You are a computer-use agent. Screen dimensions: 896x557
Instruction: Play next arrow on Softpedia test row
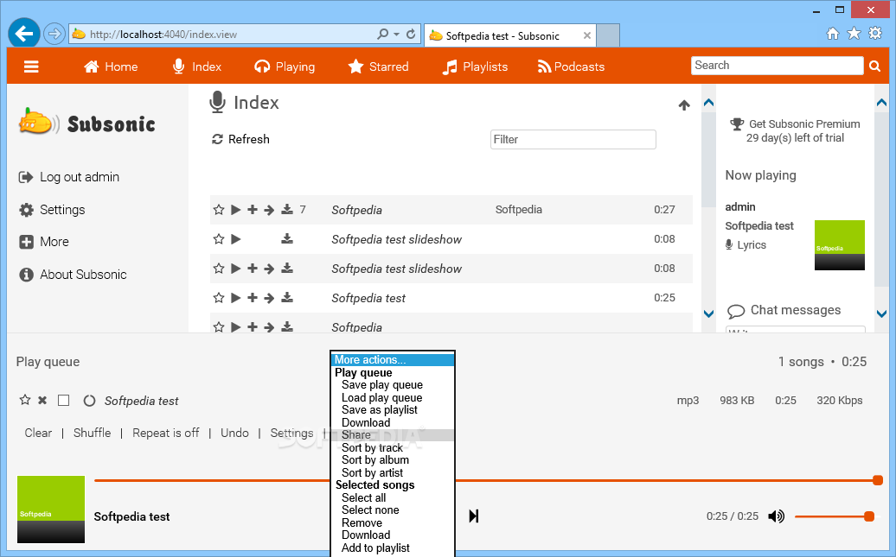click(269, 298)
